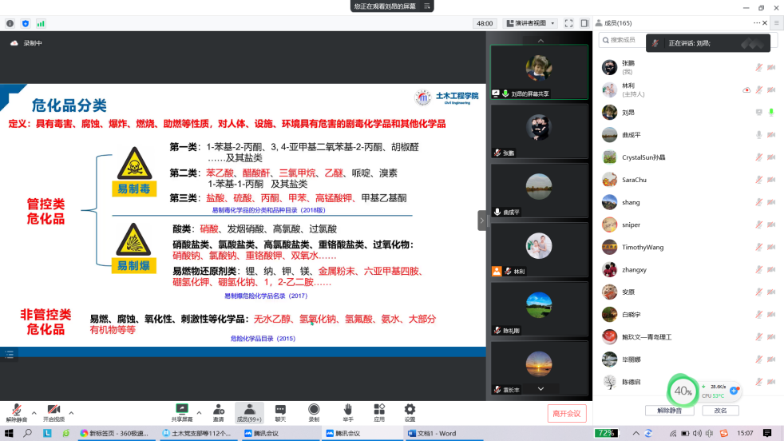Raise hand with the 举手 icon

pos(347,411)
